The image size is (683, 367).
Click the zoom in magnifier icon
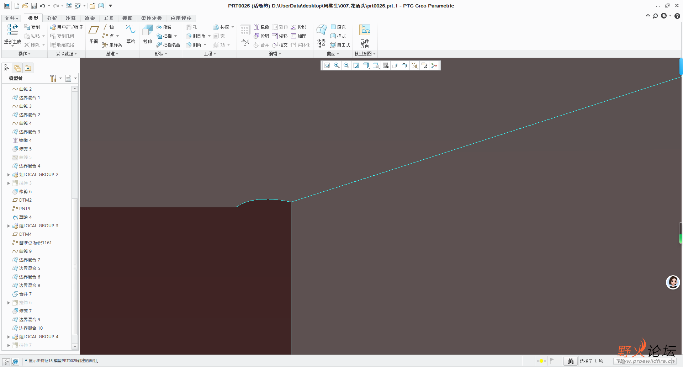coord(337,65)
